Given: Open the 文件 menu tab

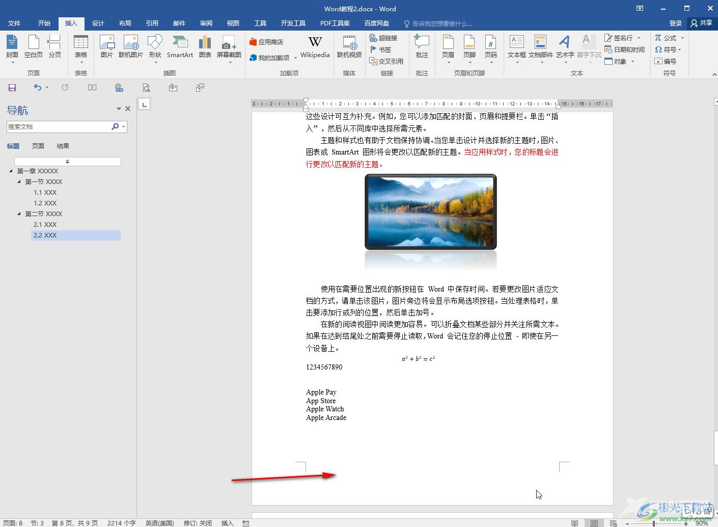Looking at the screenshot, I should (x=14, y=23).
